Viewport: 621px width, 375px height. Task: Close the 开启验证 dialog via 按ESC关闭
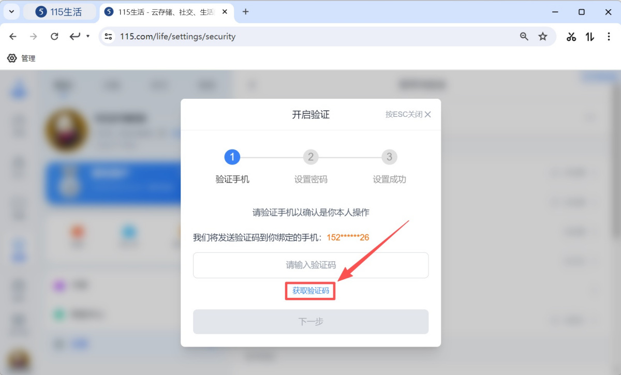[408, 114]
